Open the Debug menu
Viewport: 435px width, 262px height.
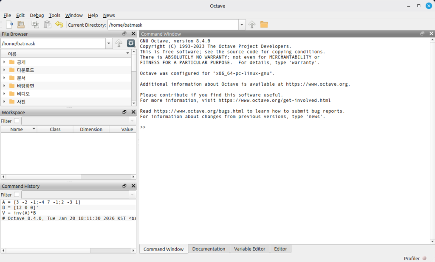point(37,15)
